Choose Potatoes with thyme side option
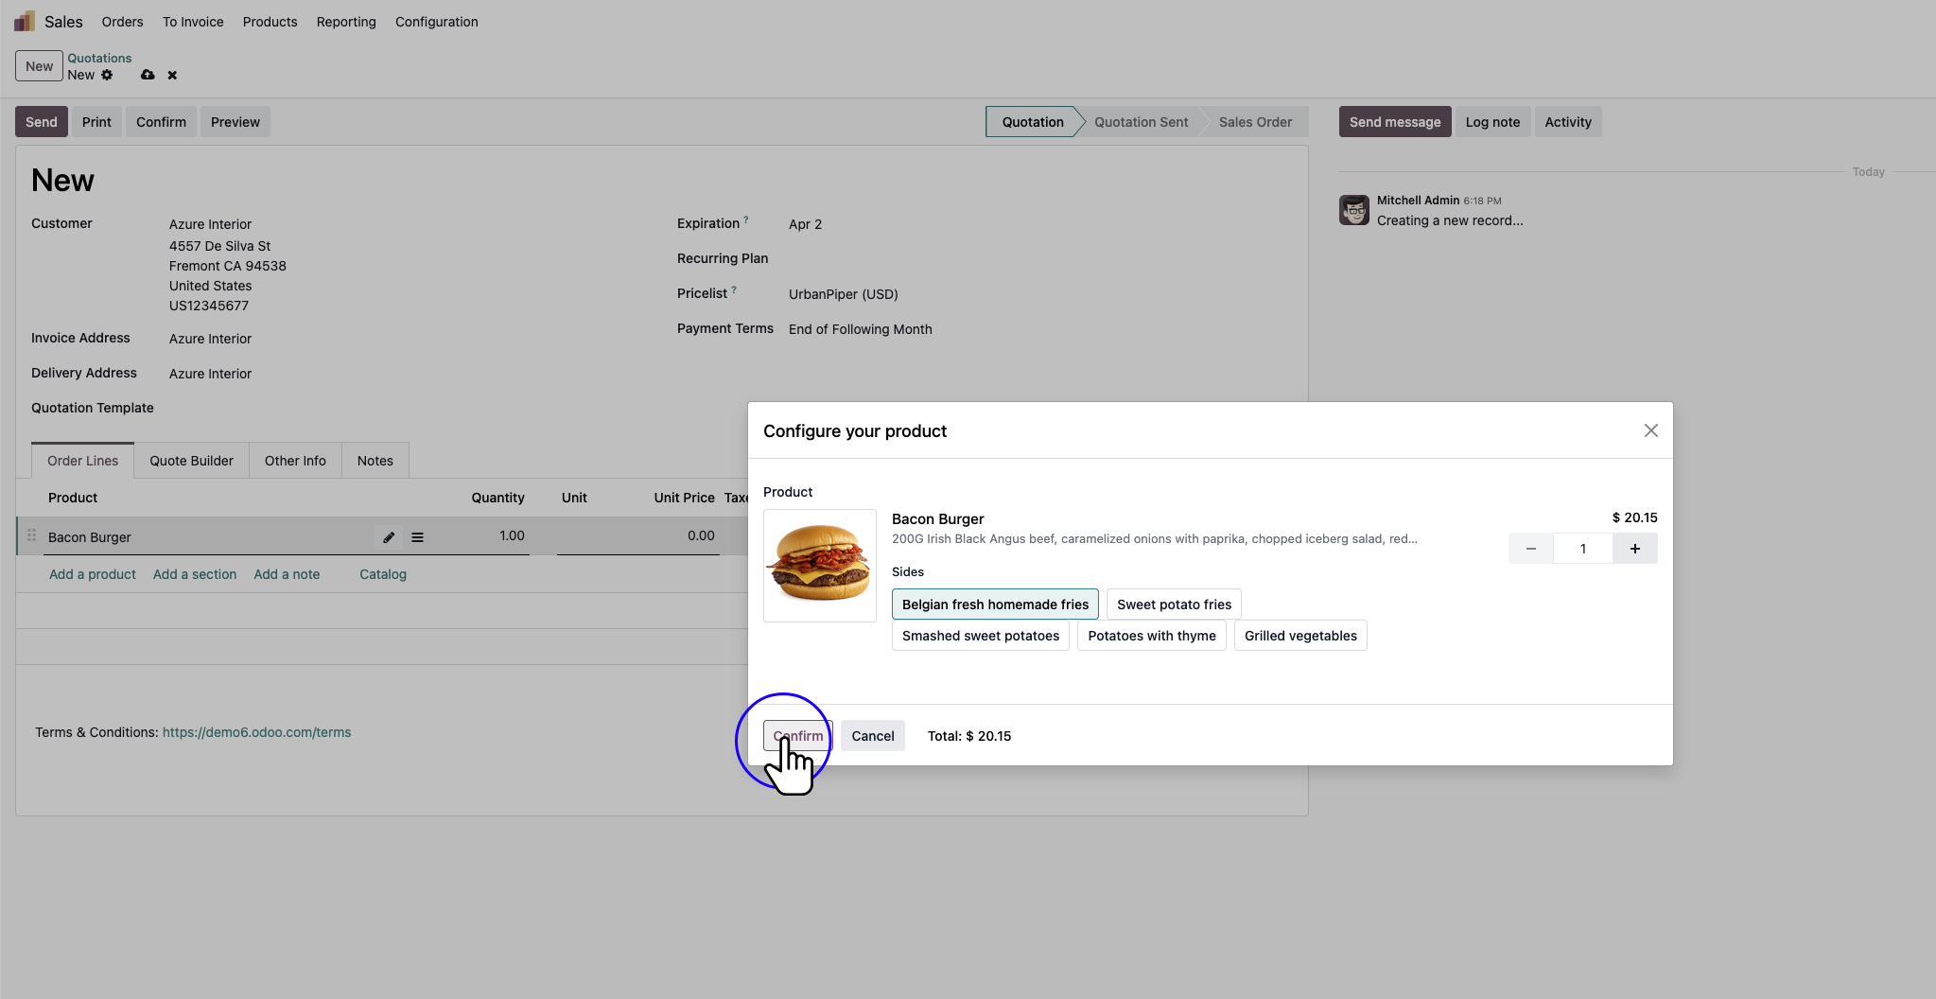This screenshot has height=999, width=1936. point(1152,635)
